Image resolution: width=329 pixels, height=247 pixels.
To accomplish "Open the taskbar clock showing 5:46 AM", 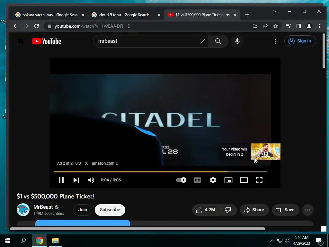I will click(x=301, y=241).
